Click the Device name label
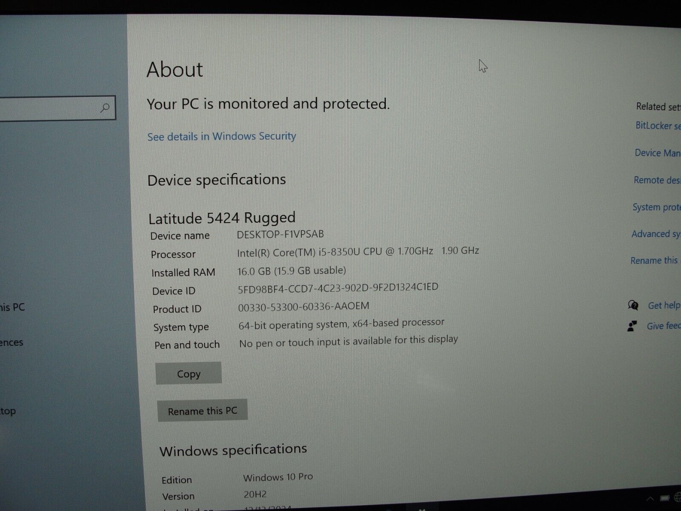681x511 pixels. [180, 236]
